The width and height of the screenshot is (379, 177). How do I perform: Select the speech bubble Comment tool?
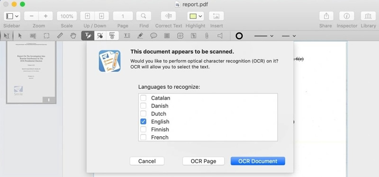(x=153, y=36)
